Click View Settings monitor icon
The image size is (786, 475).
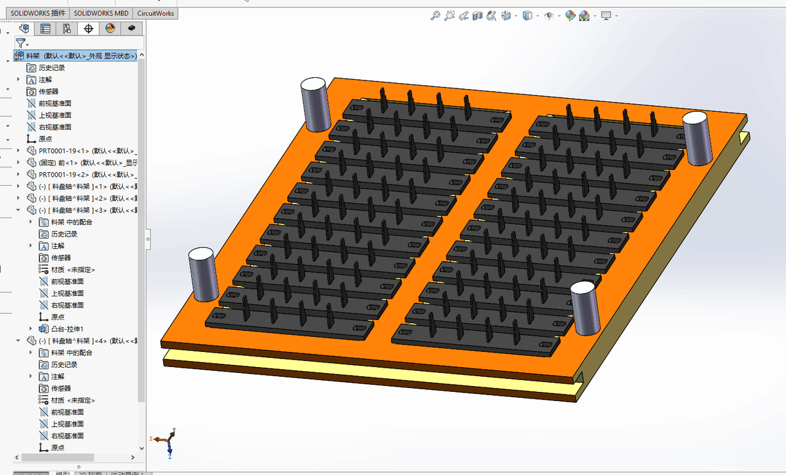[x=606, y=15]
